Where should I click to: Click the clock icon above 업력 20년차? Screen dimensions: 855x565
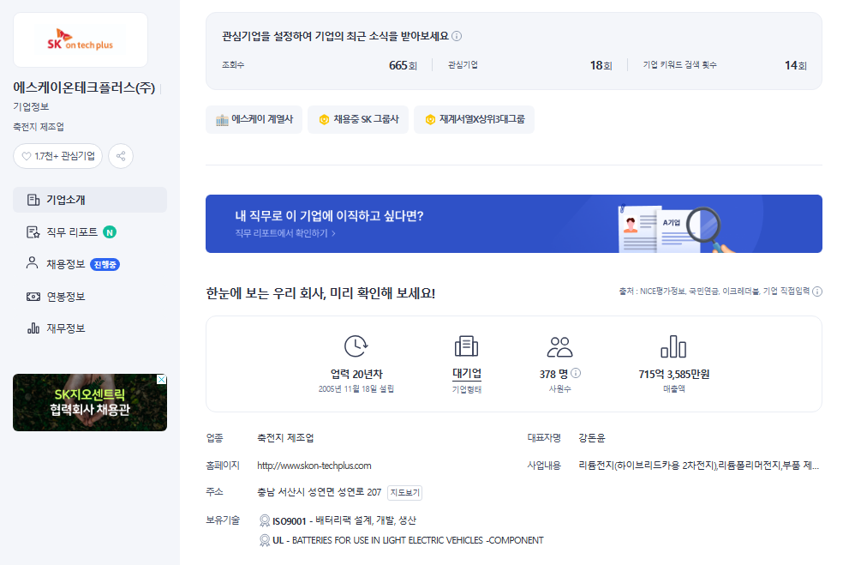(356, 346)
